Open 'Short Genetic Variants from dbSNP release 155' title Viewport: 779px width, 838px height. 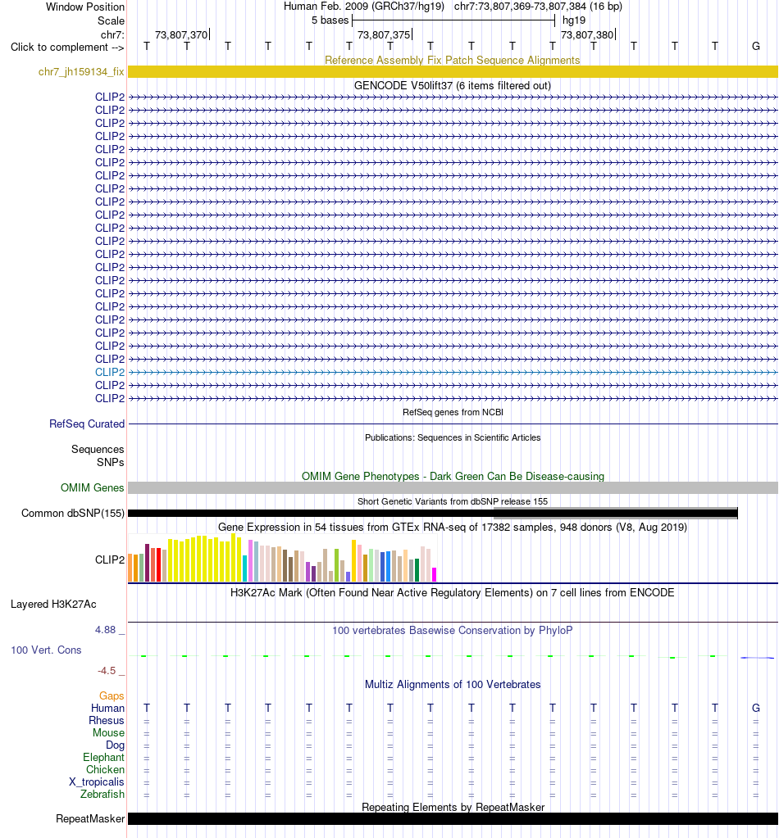tap(453, 501)
